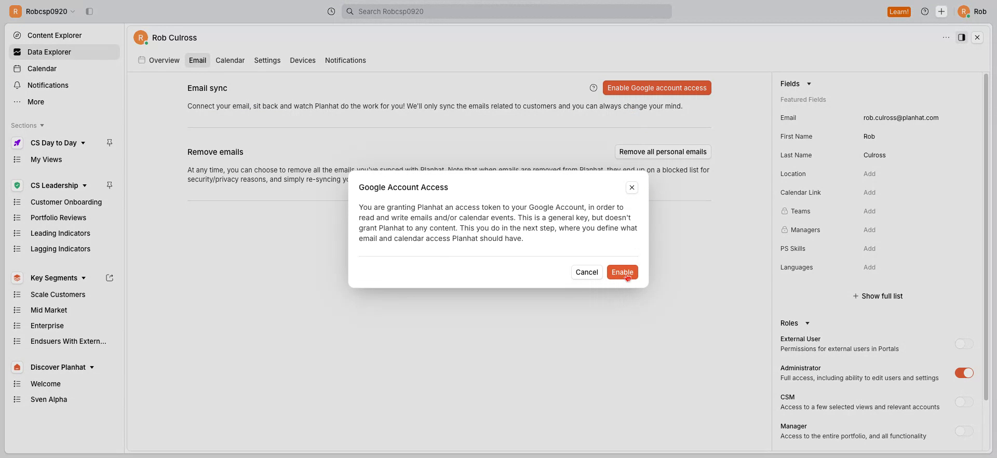Collapse the CS Leadership section arrow
This screenshot has height=458, width=997.
pos(85,185)
